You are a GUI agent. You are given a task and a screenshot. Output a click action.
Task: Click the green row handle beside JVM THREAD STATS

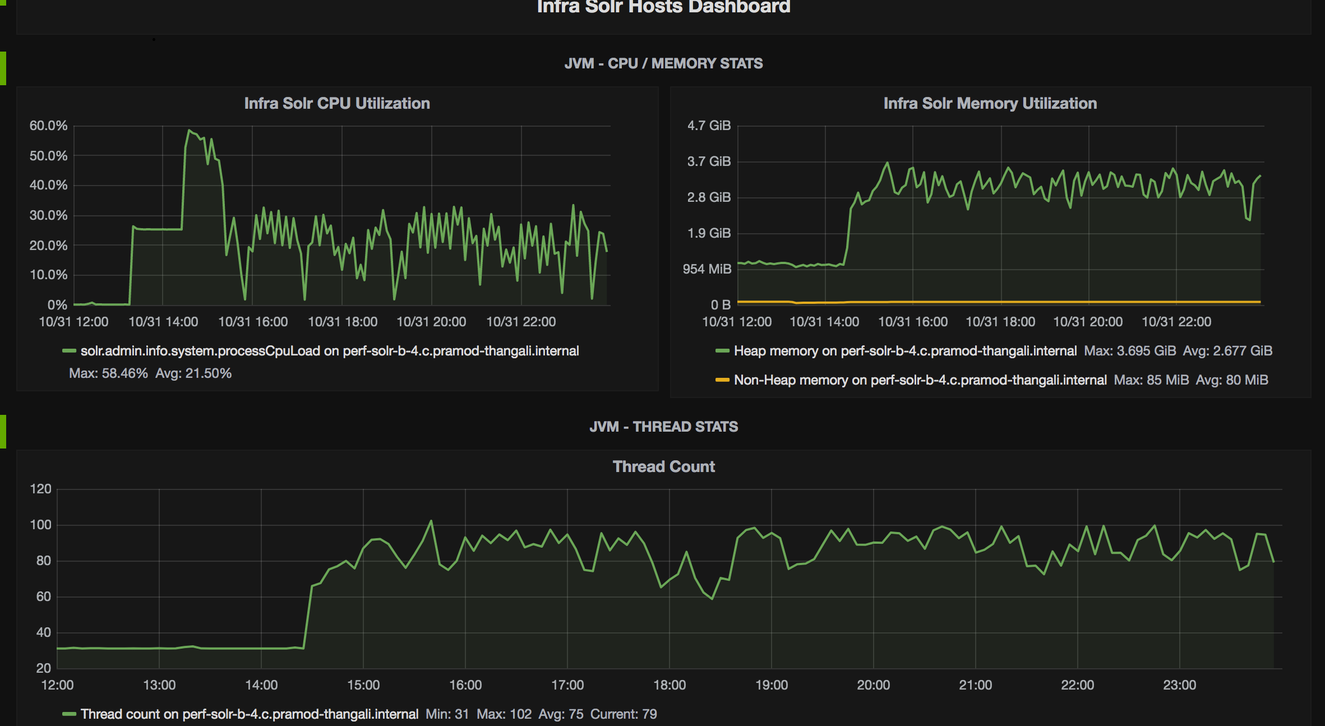tap(3, 431)
